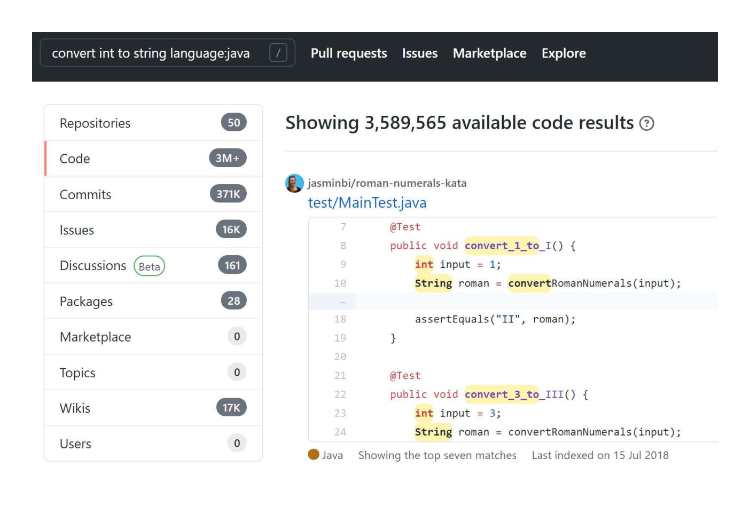Open jasminbi/roman-numerals-kata repository link
Viewport: 750px width, 530px height.
[x=387, y=183]
